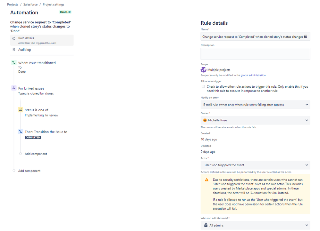This screenshot has height=231, width=320.
Task: Check the Allow rule trigger checkbox
Action: pos(203,86)
